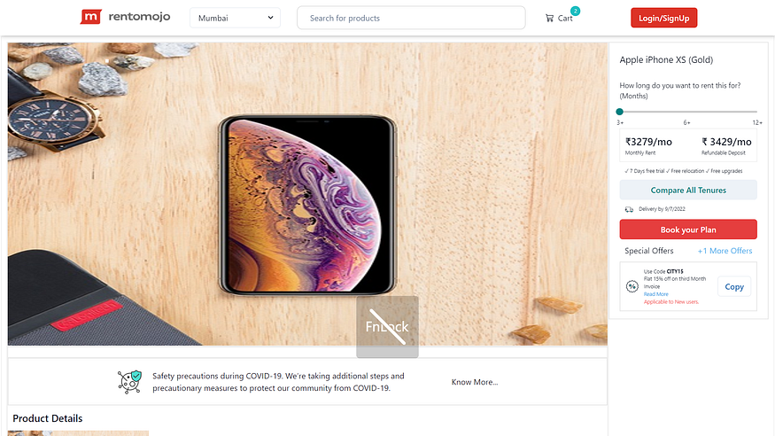Click Compare All Tenures

coord(688,191)
